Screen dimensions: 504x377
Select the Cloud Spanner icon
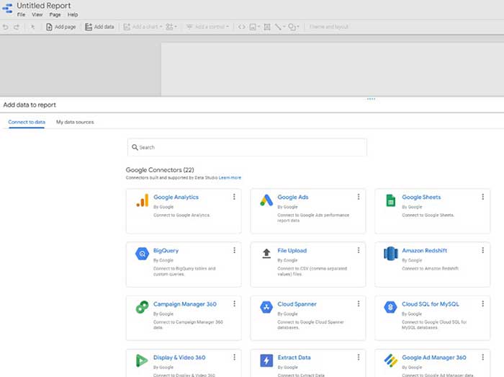pos(266,307)
